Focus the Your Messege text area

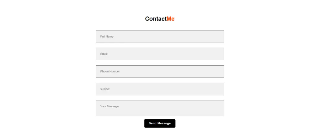pyautogui.click(x=160, y=108)
